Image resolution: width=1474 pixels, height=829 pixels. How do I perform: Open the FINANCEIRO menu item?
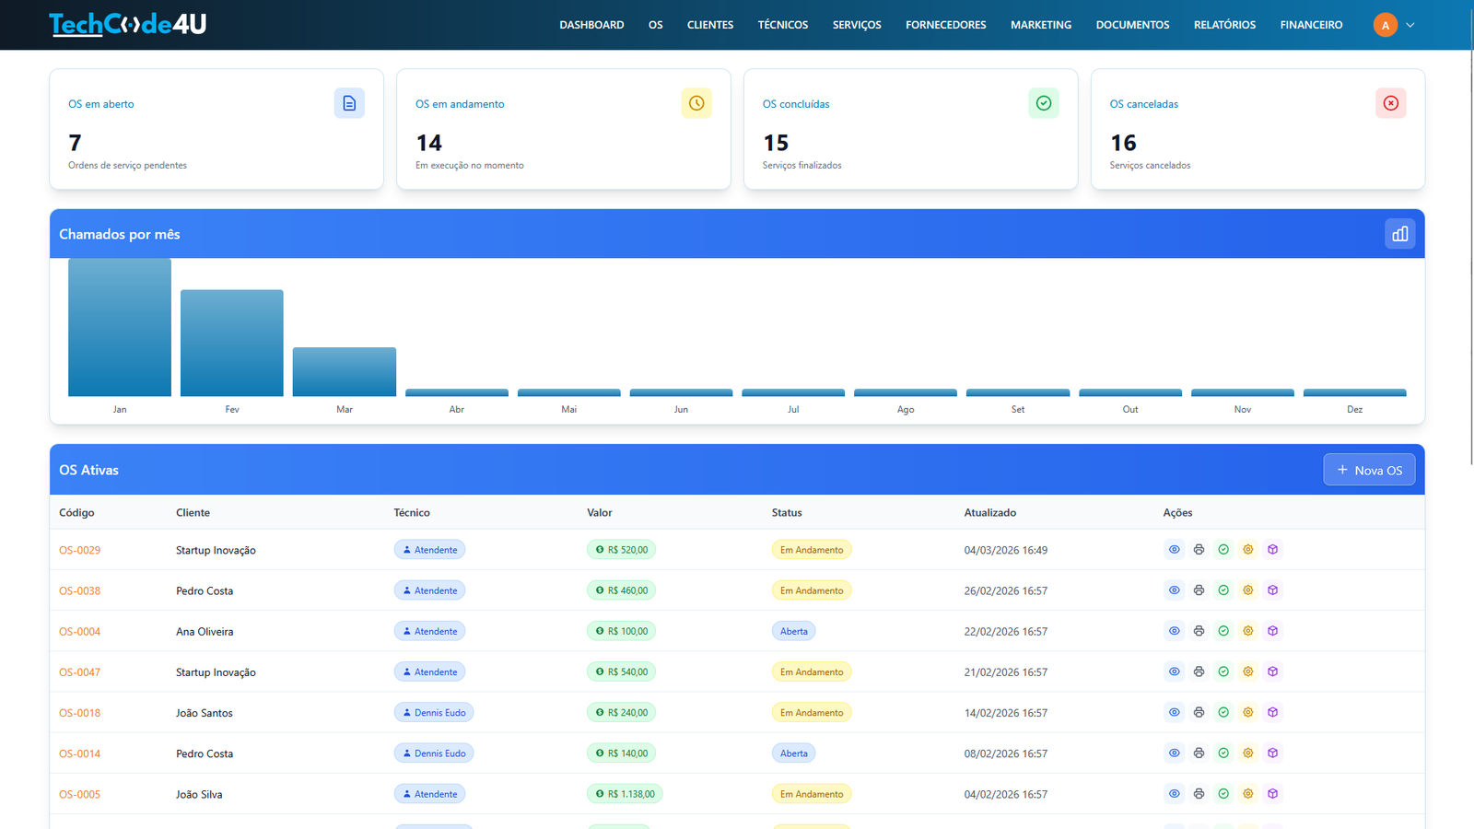tap(1311, 25)
